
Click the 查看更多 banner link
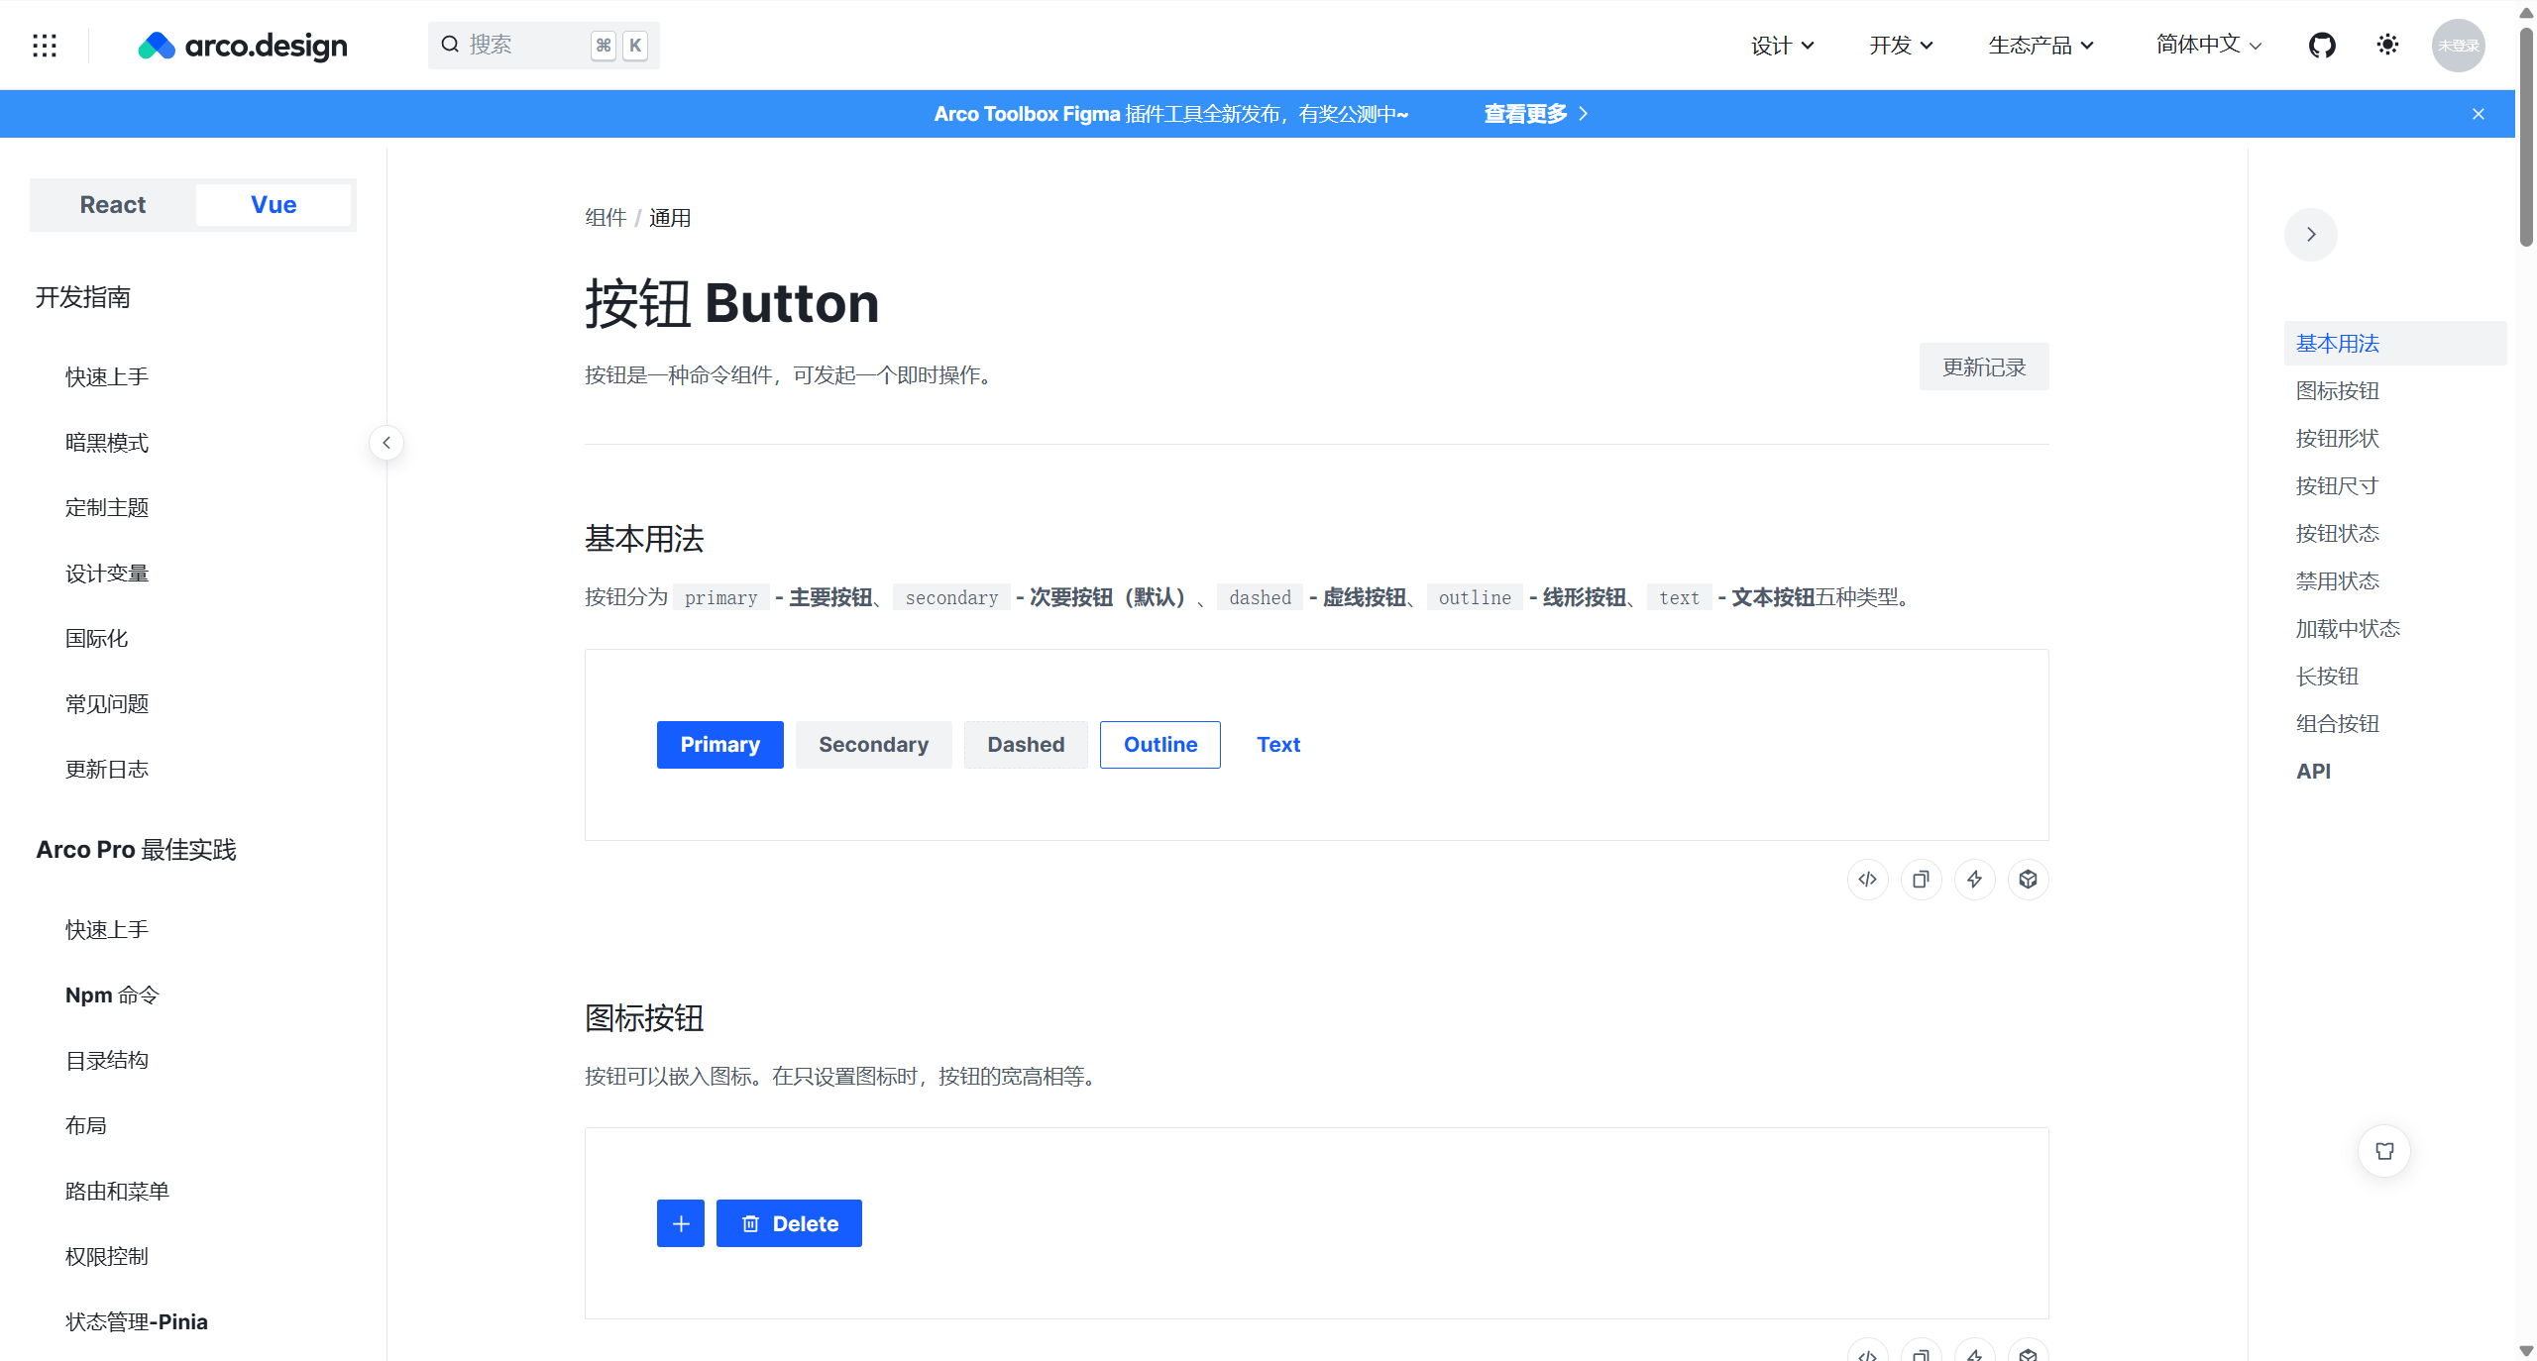coord(1535,114)
